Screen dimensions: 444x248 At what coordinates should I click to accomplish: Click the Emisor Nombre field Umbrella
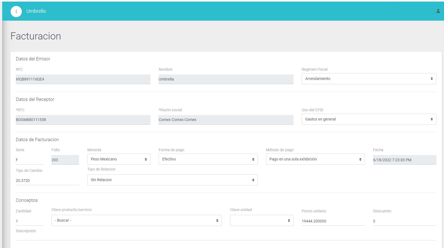pyautogui.click(x=226, y=79)
